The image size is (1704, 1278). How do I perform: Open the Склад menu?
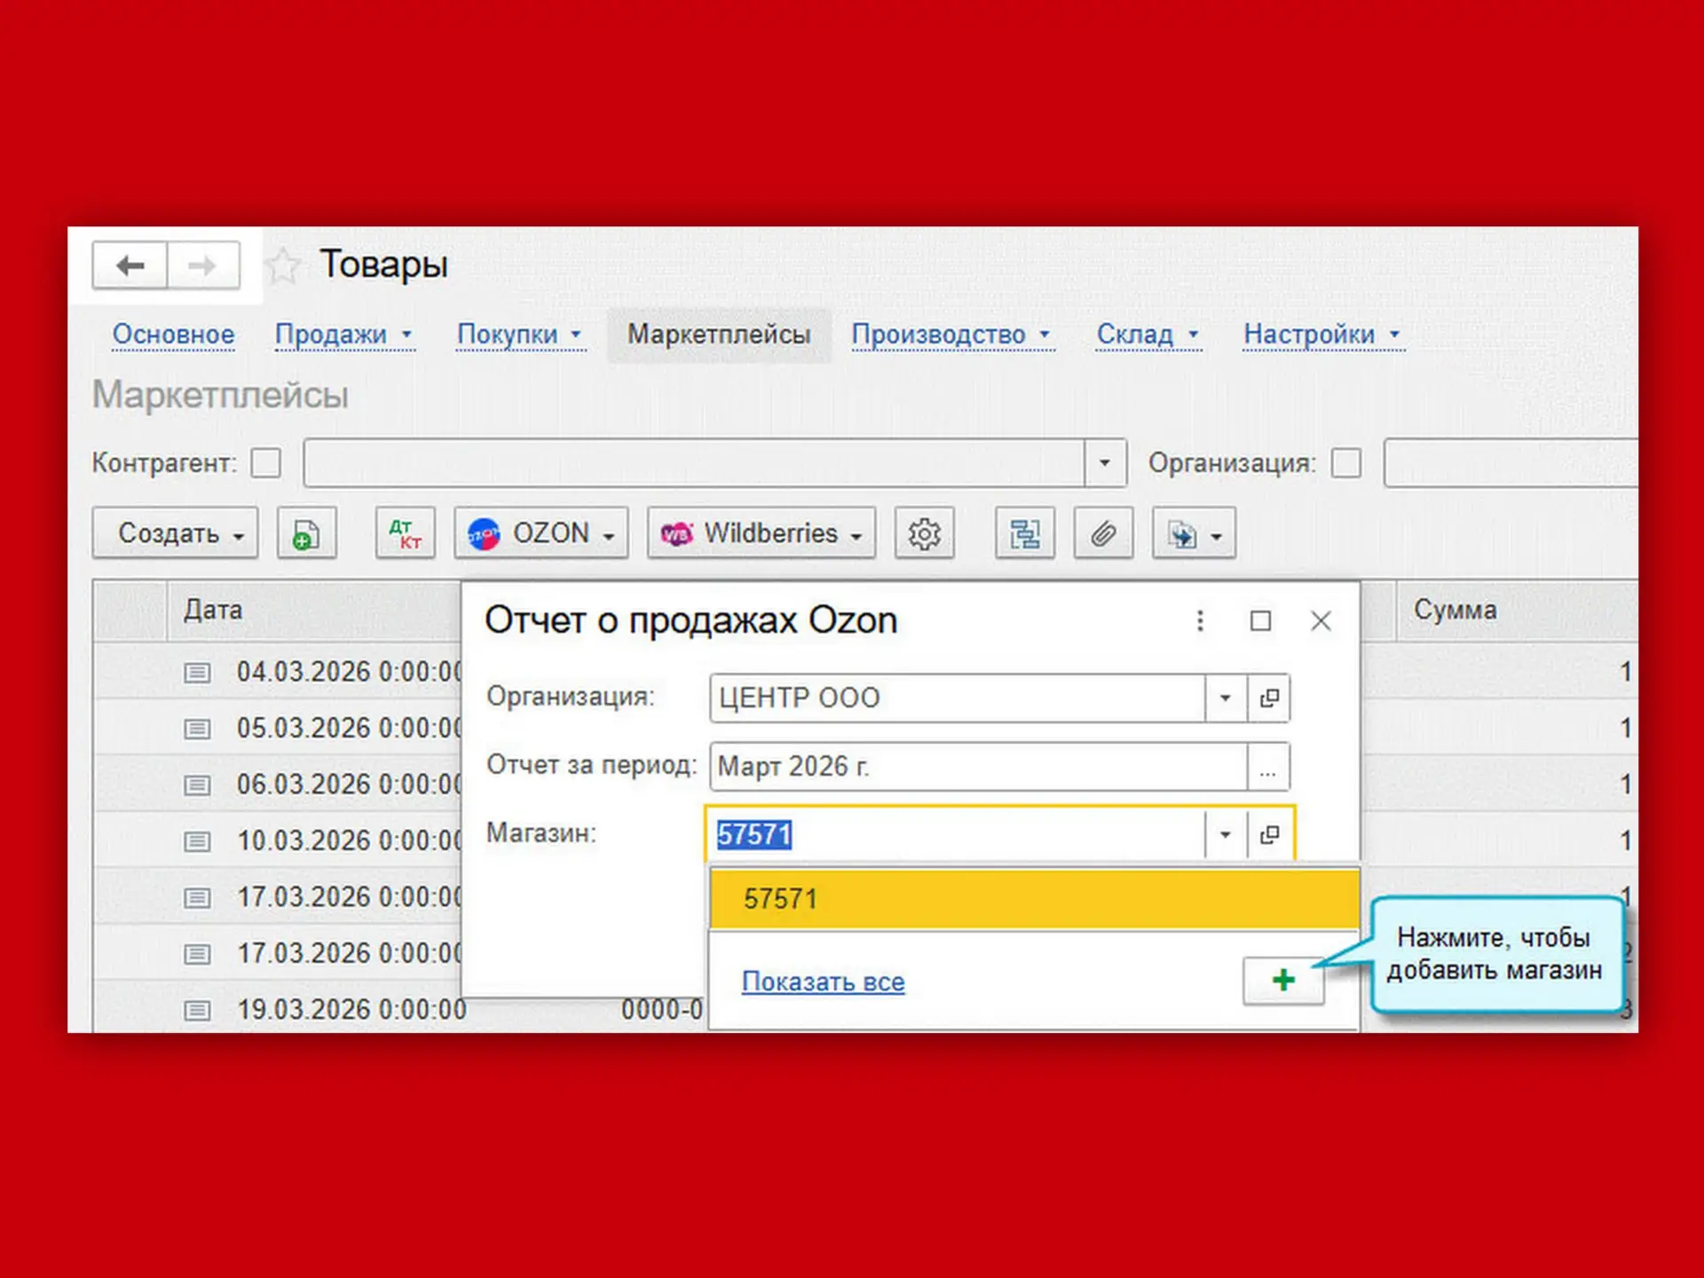1148,335
